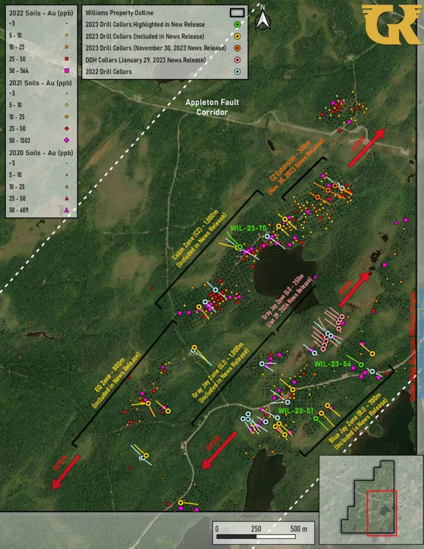Click the orange November 30 drill collar legend symbol
This screenshot has height=549, width=424.
click(x=237, y=48)
